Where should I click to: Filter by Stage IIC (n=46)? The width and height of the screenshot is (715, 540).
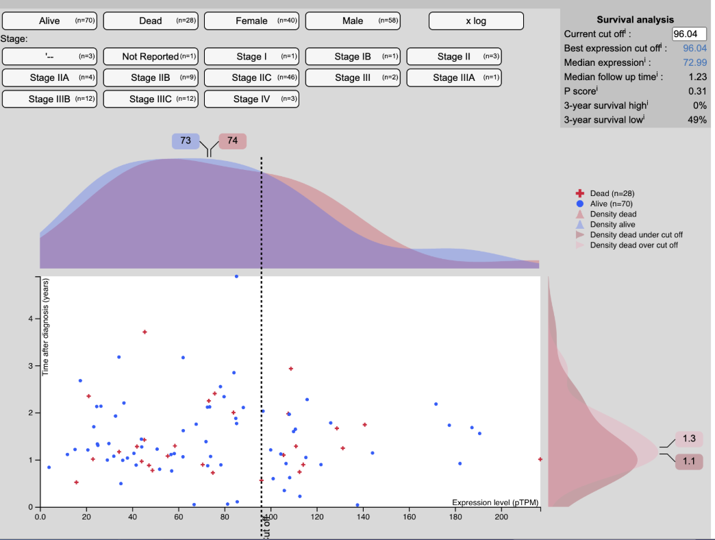(x=252, y=77)
